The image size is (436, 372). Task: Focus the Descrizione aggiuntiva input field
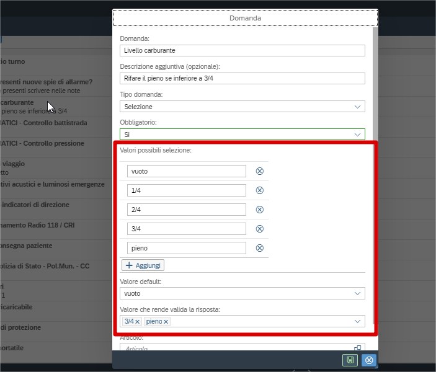coord(242,79)
